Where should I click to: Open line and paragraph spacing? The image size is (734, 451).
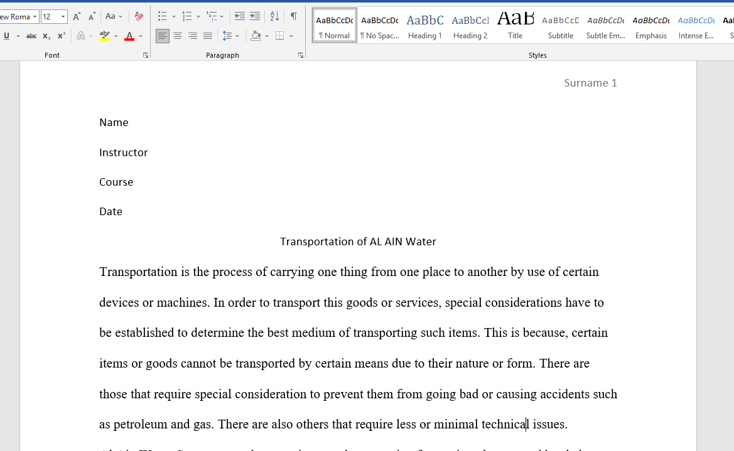[x=227, y=36]
